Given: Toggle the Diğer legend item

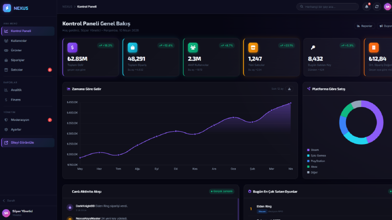Looking at the screenshot, I should click(x=312, y=172).
